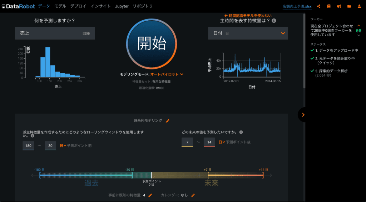The width and height of the screenshot is (366, 202).
Task: Go to インサイト tab
Action: pyautogui.click(x=100, y=6)
